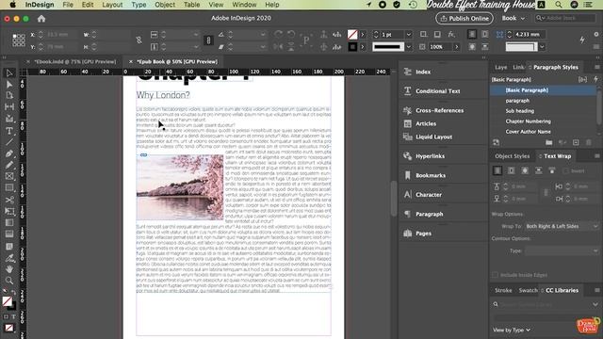
Task: Switch to the Ebook.indd document tab
Action: pos(75,61)
